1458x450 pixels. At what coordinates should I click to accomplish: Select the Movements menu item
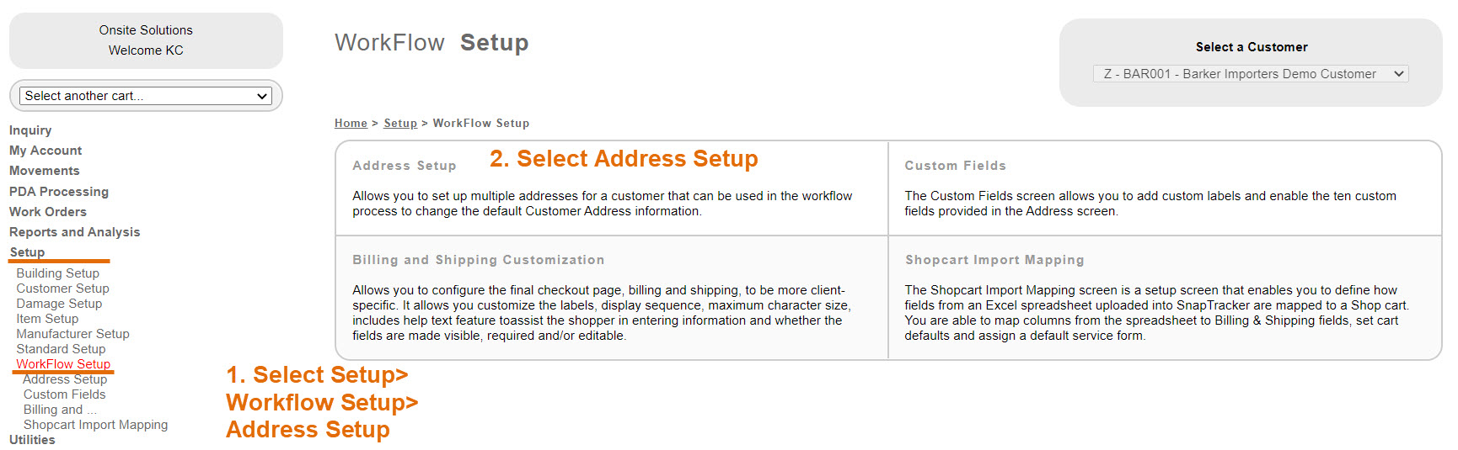[44, 171]
